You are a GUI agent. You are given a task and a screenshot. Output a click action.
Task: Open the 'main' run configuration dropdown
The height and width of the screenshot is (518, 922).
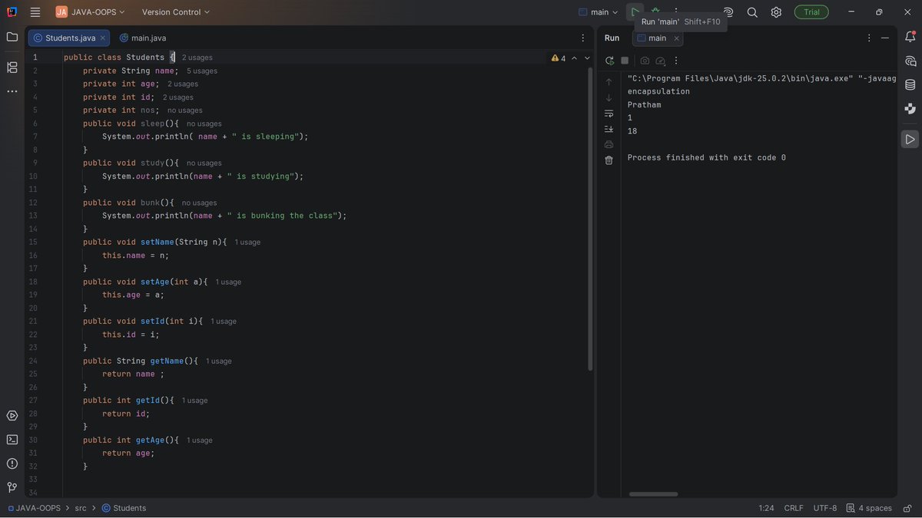[599, 12]
